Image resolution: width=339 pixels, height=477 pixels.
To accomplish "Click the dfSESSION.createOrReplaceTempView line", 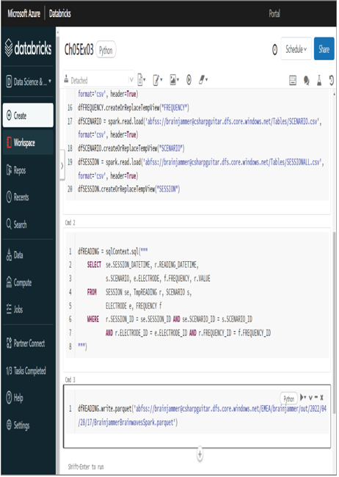I will pyautogui.click(x=128, y=189).
